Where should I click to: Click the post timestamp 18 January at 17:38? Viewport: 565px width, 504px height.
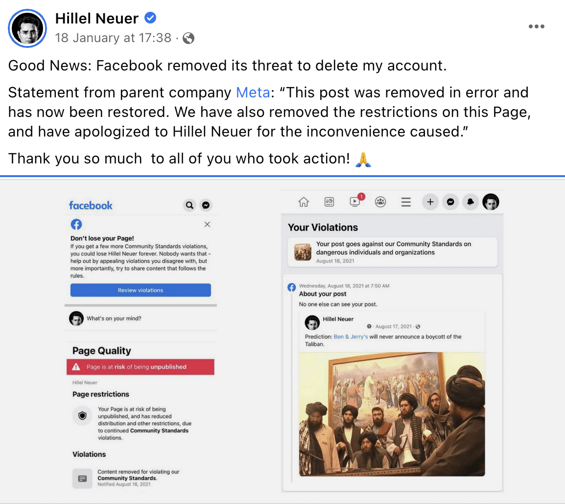tap(113, 38)
